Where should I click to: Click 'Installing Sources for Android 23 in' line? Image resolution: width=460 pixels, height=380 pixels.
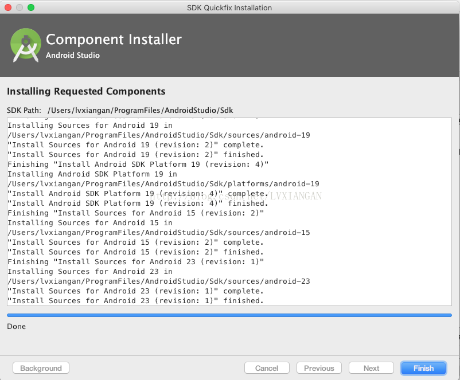(90, 272)
